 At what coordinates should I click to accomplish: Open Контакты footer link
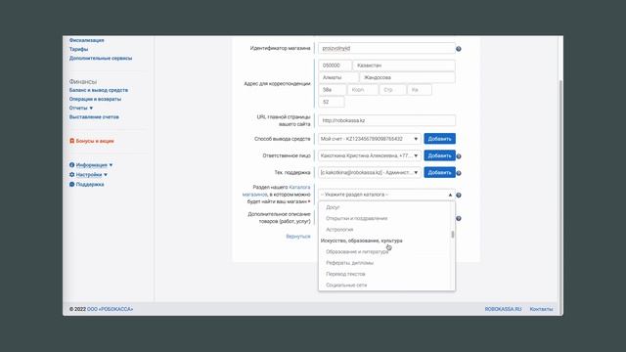(x=541, y=309)
